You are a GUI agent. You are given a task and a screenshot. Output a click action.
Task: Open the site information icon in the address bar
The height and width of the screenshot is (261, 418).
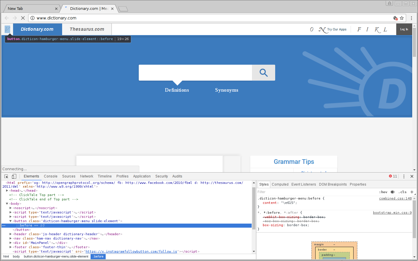(33, 18)
